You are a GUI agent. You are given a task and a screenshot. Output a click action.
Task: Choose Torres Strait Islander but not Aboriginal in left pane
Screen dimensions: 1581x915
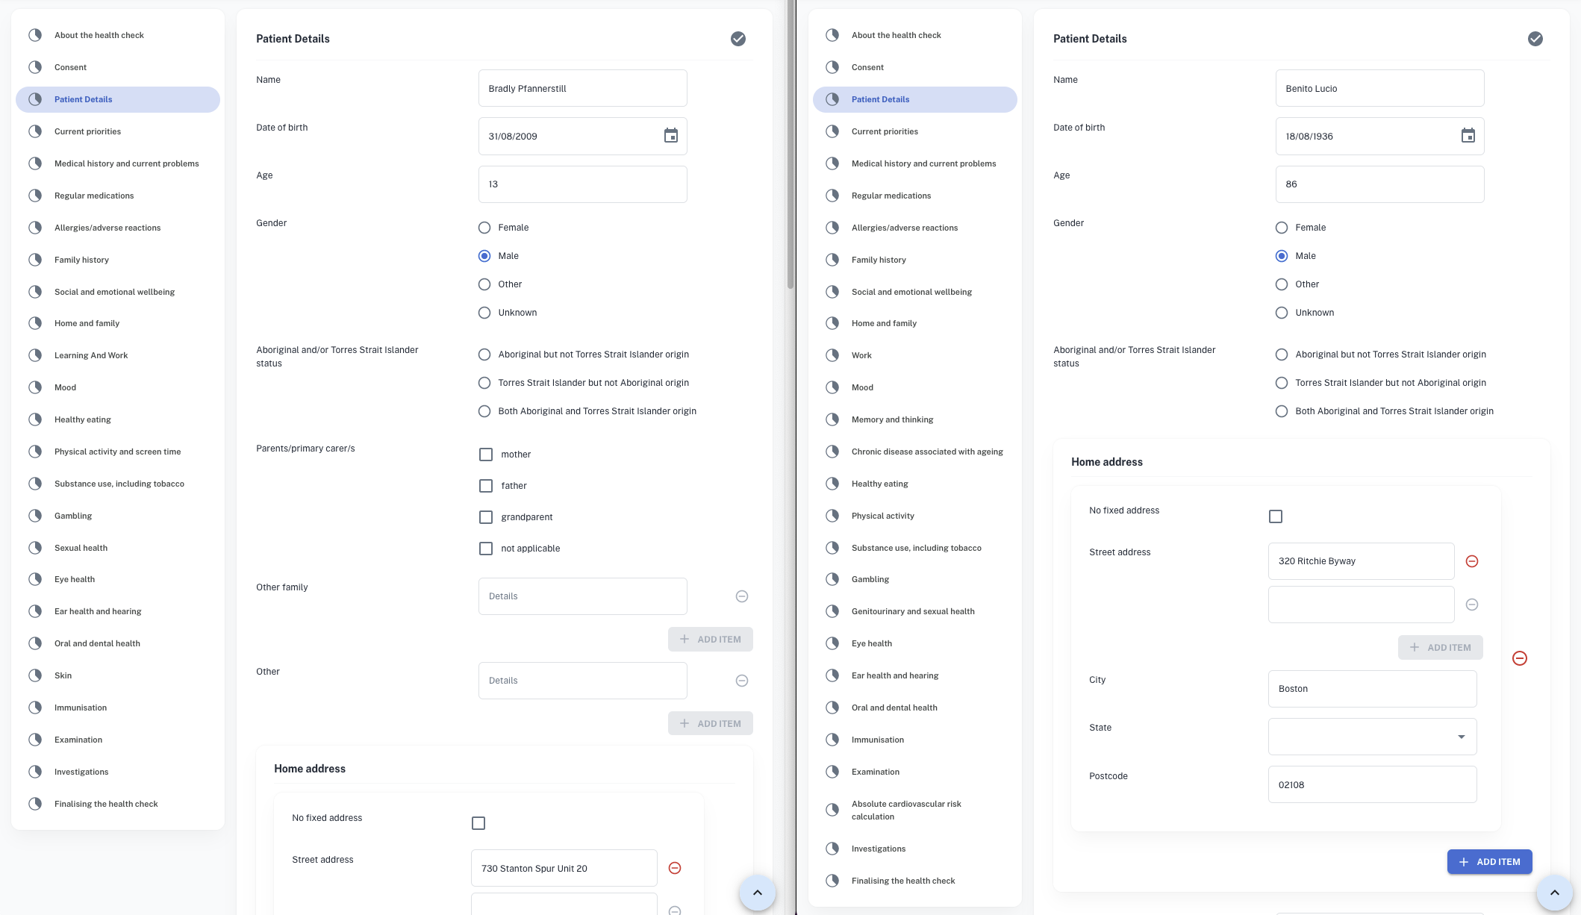[484, 383]
